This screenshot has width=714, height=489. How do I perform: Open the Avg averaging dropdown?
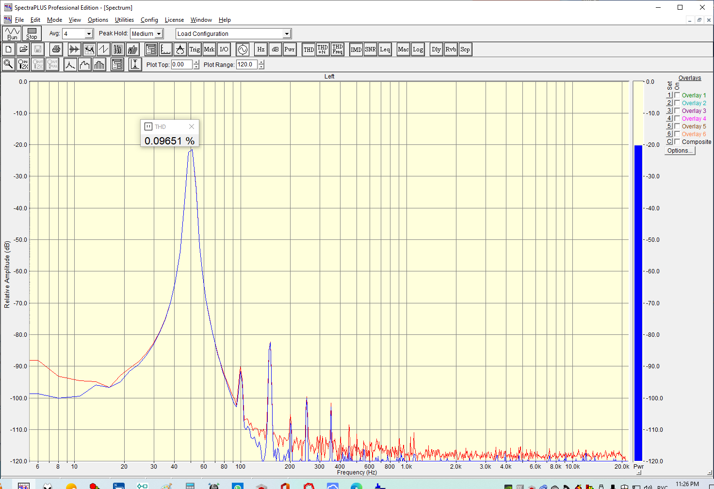click(x=89, y=33)
